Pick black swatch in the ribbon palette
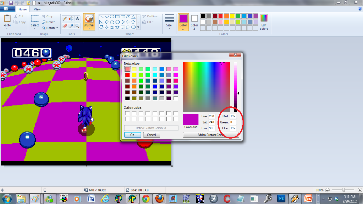The width and height of the screenshot is (363, 204). coord(203,16)
